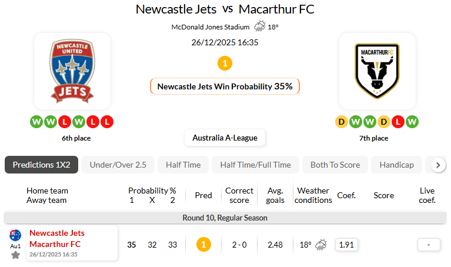
Task: Switch to the Both To Score tab
Action: tap(335, 165)
